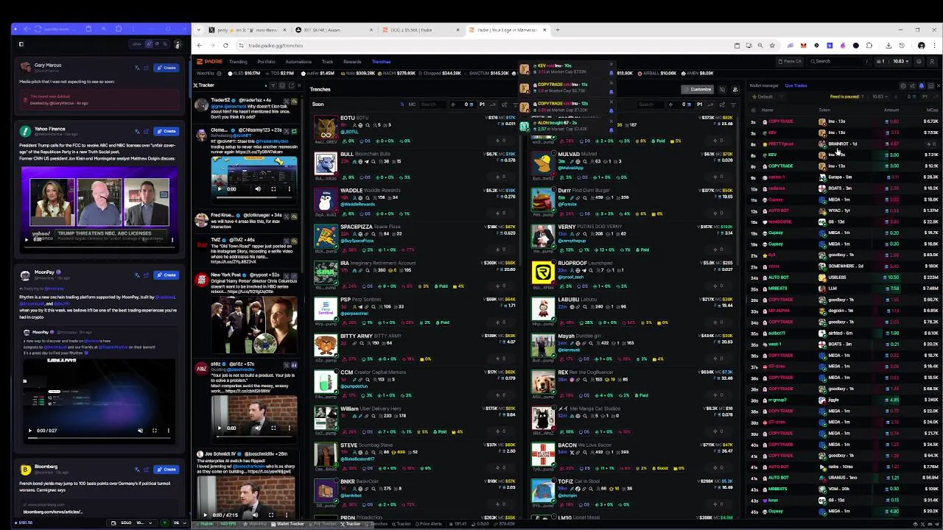
Task: Open the Trending page in Padre nav
Action: [238, 62]
